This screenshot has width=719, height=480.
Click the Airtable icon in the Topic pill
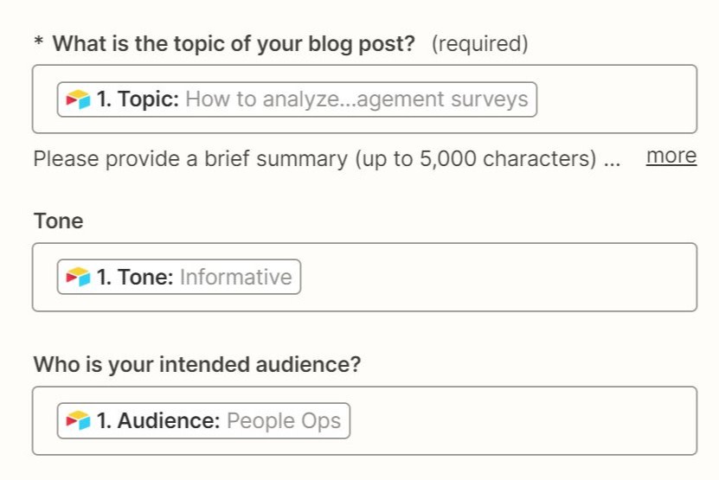click(78, 99)
